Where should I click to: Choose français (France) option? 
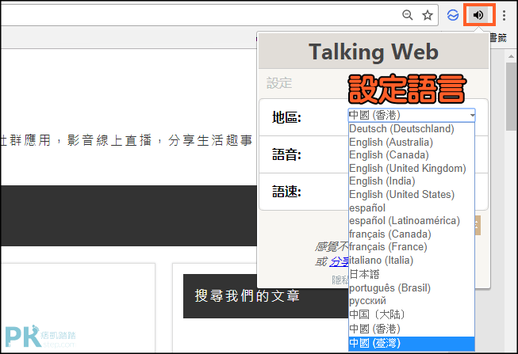click(412, 247)
